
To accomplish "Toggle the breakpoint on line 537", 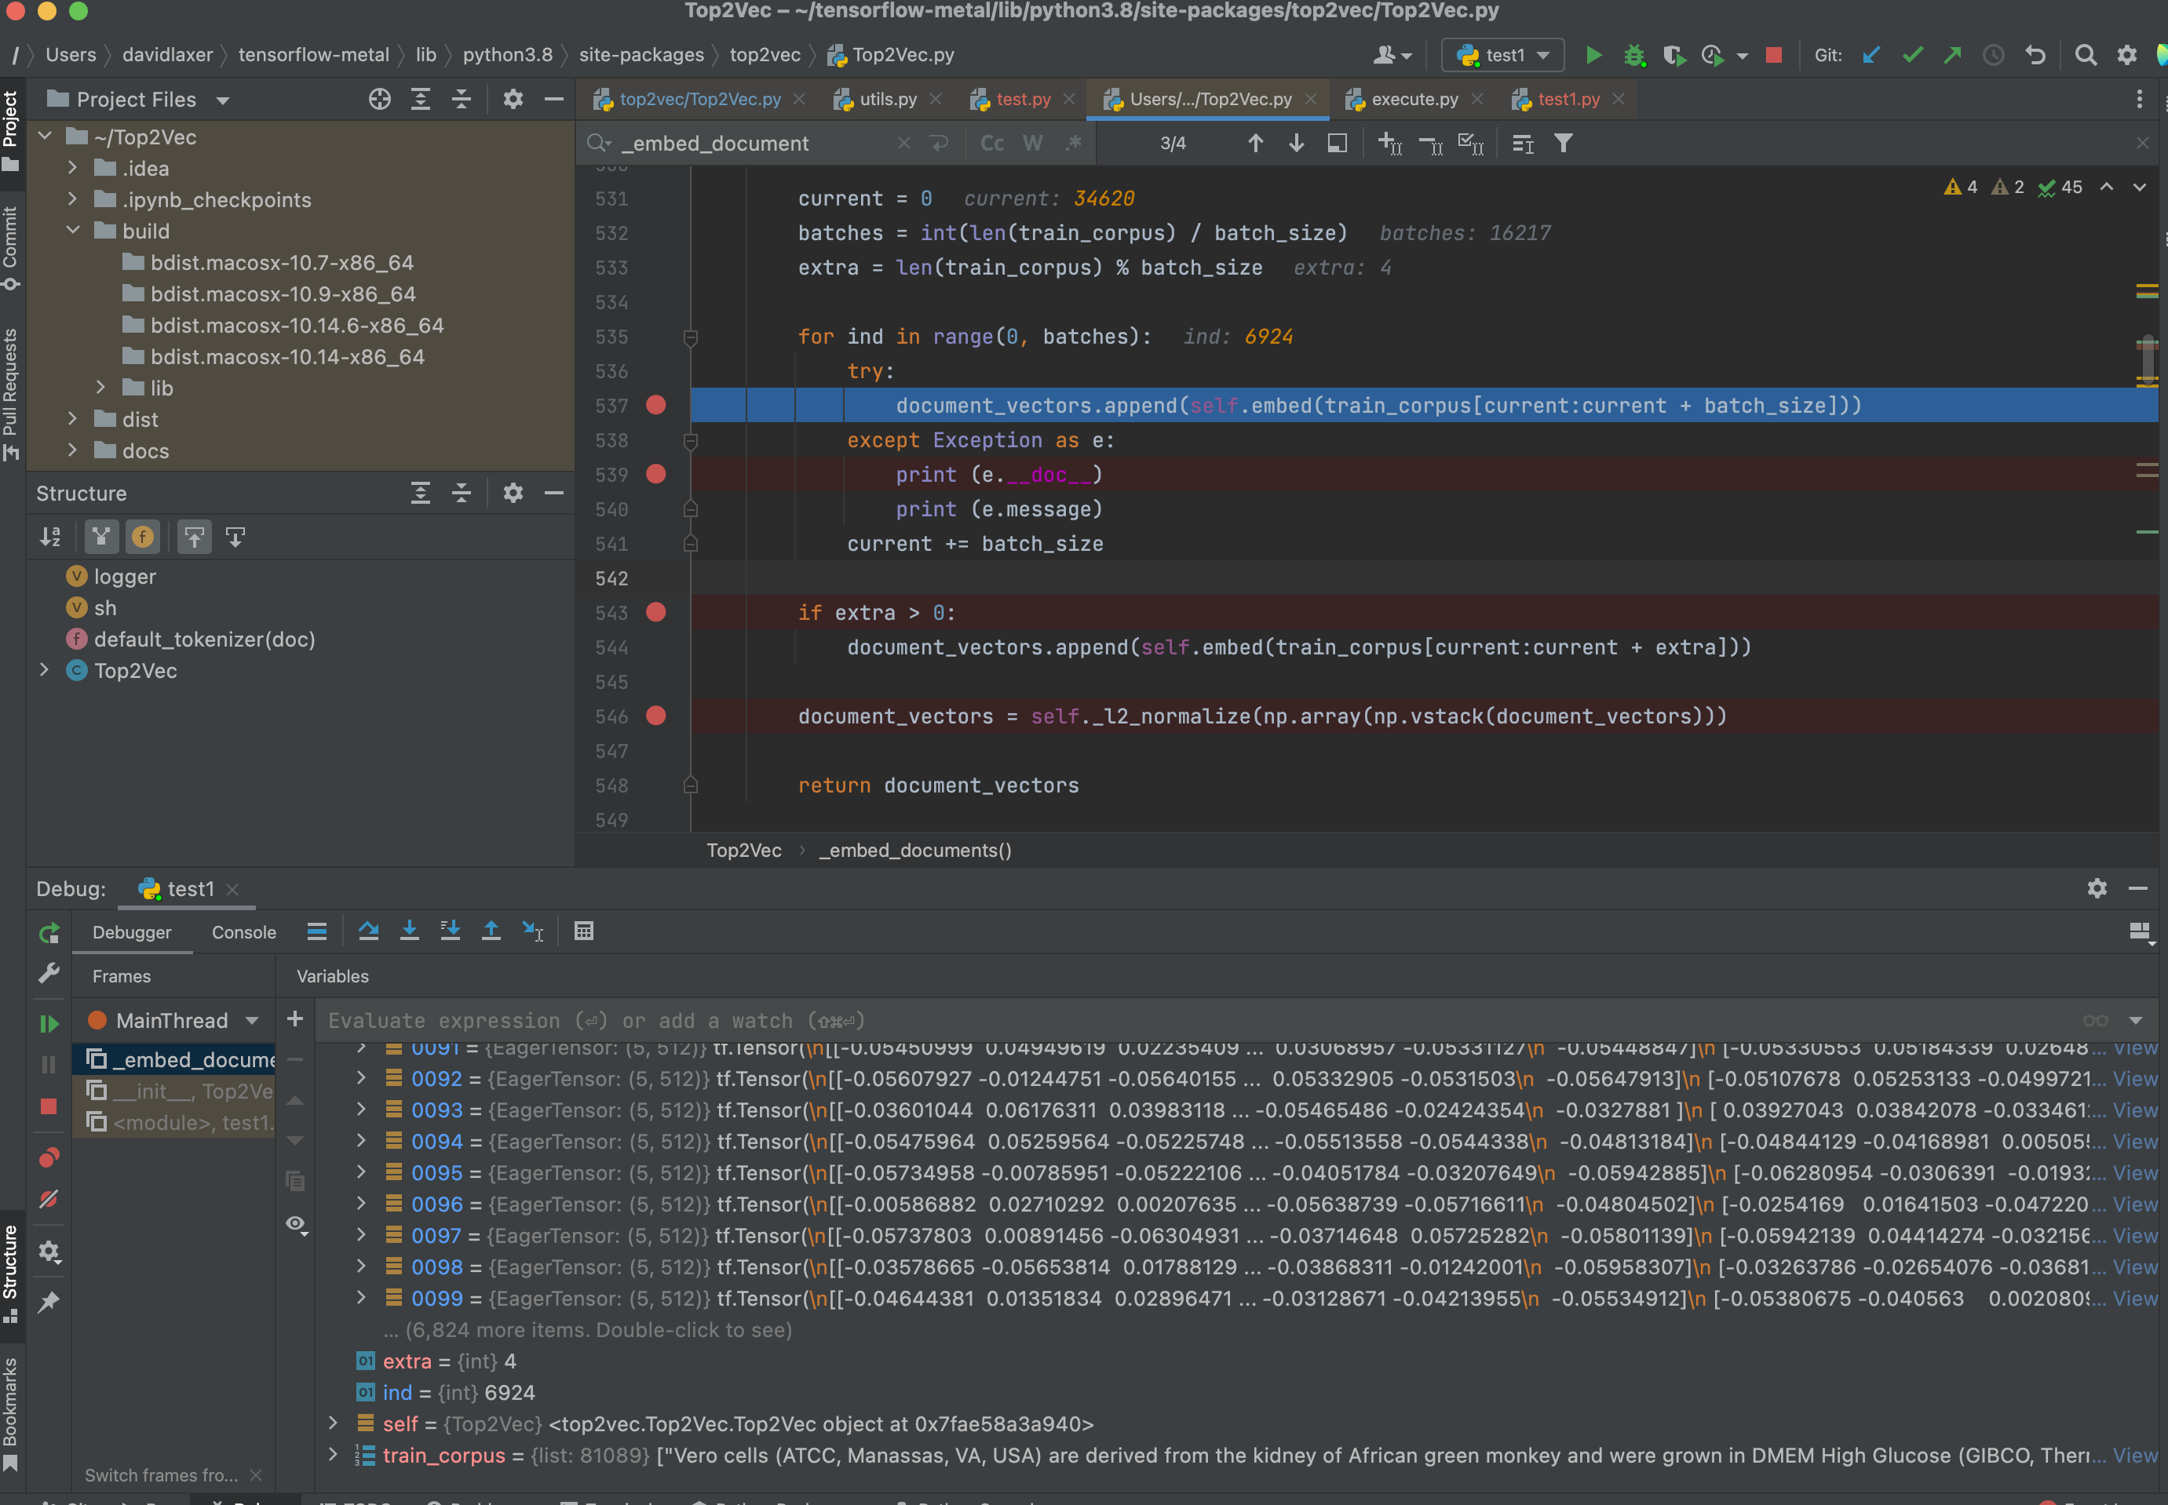I will (656, 406).
